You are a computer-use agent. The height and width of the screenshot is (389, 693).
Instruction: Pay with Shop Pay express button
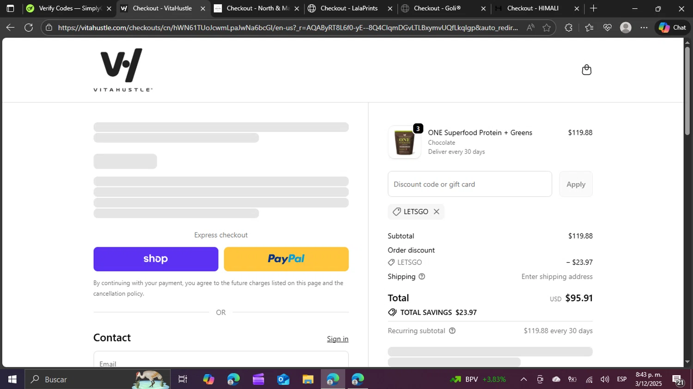point(156,259)
